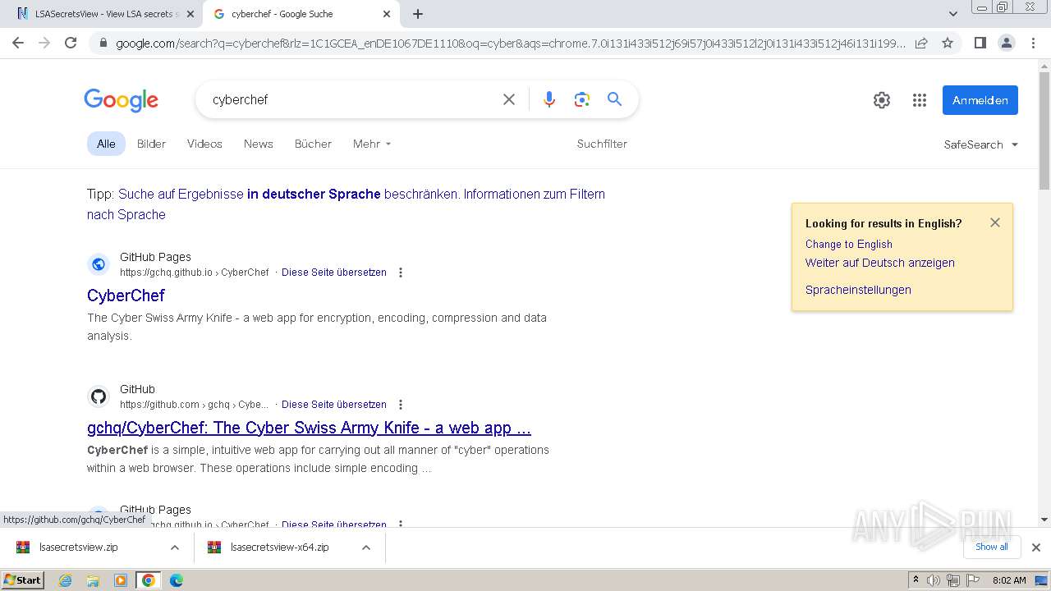Reload the current page
1051x591 pixels.
(71, 43)
